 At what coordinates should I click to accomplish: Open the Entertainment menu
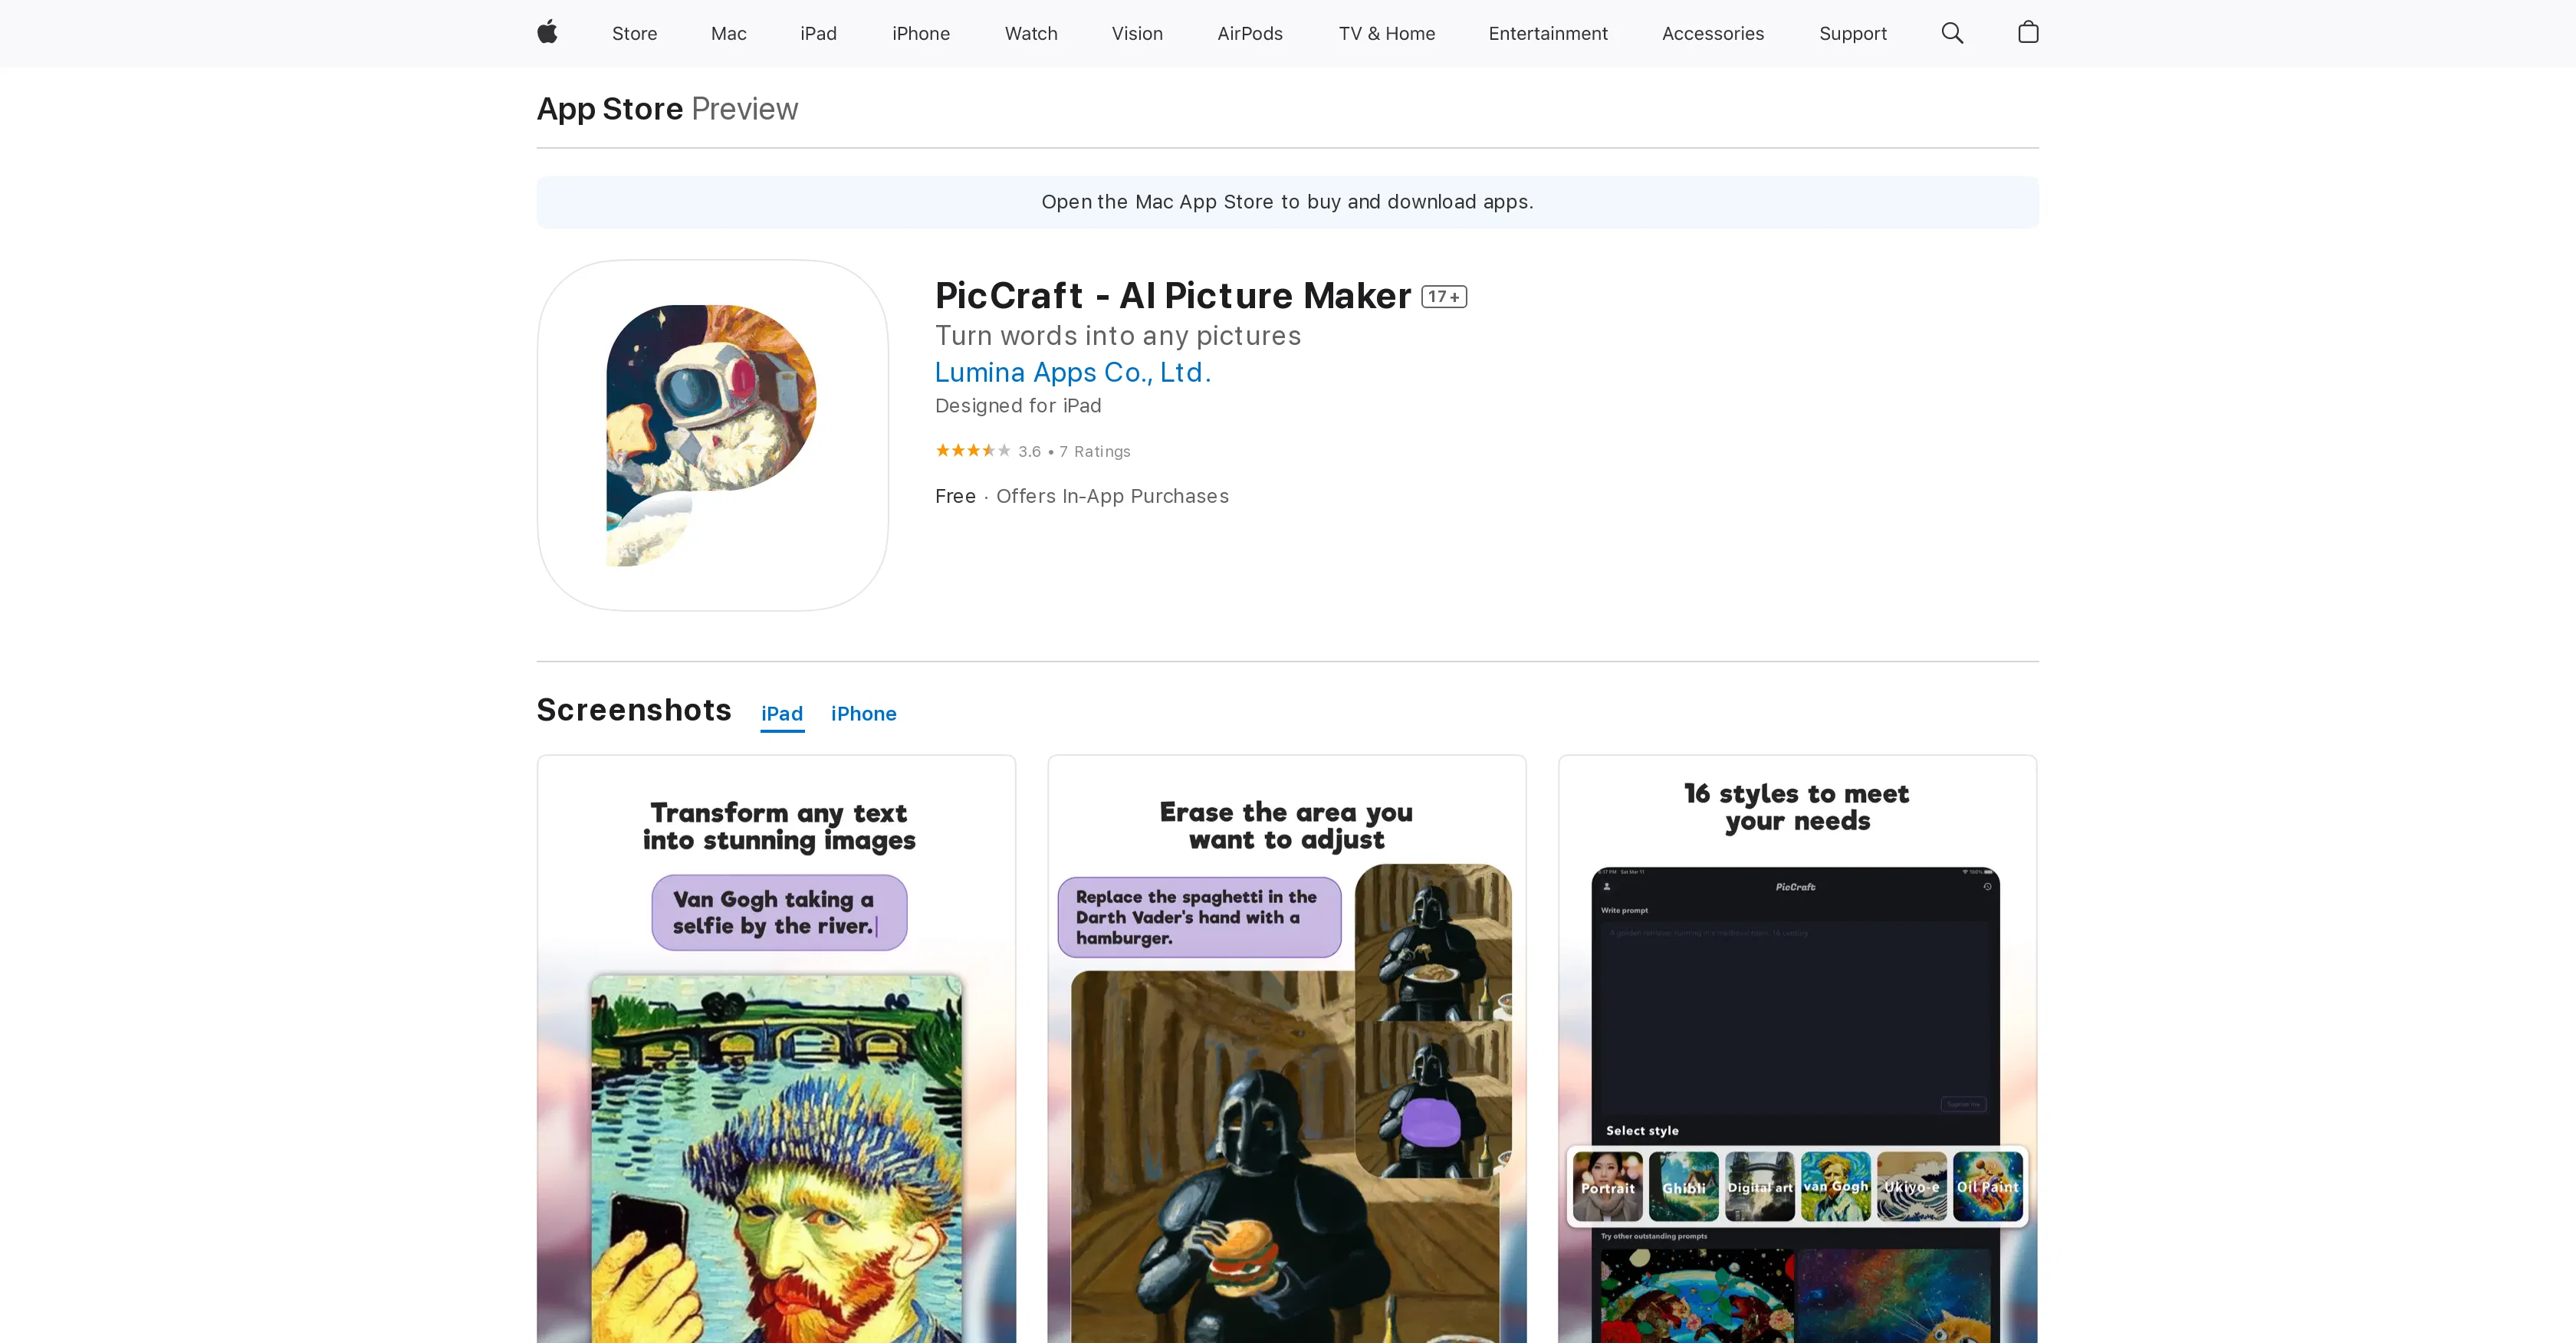1548,33
